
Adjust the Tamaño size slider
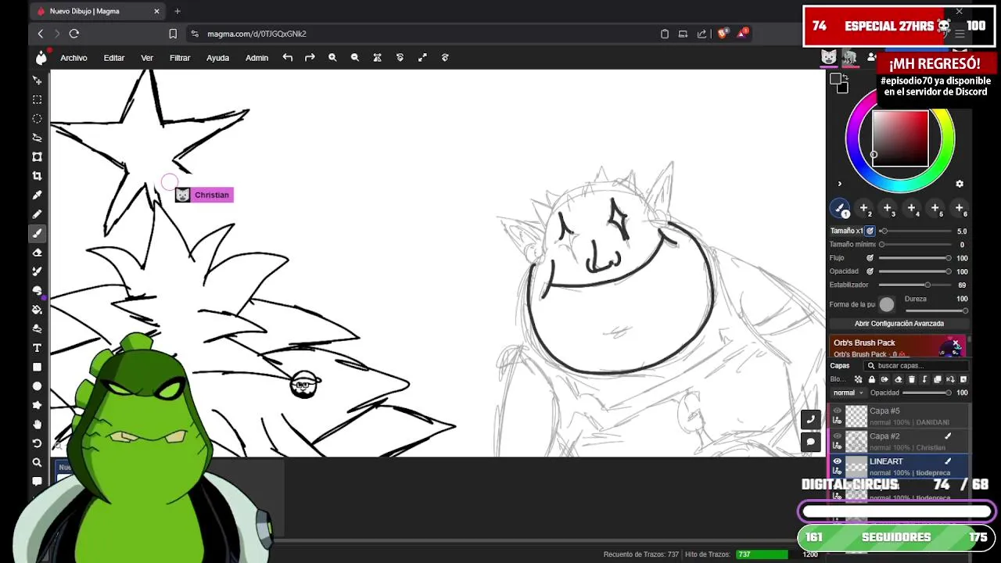point(915,231)
